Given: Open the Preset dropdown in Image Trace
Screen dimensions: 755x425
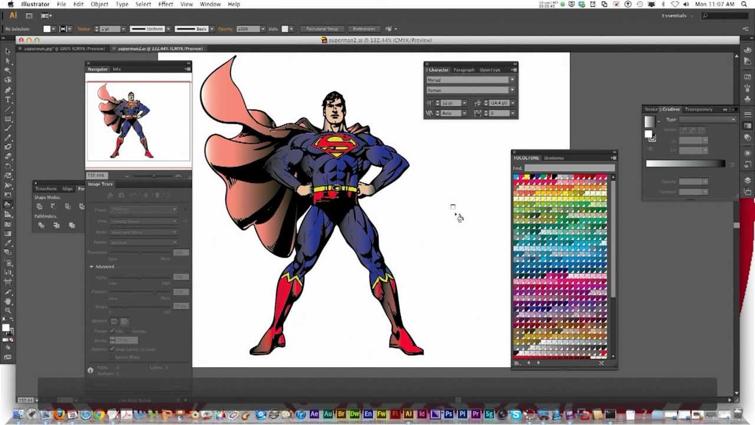Looking at the screenshot, I should coord(143,210).
